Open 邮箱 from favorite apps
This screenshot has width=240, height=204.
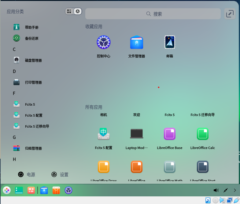(170, 46)
